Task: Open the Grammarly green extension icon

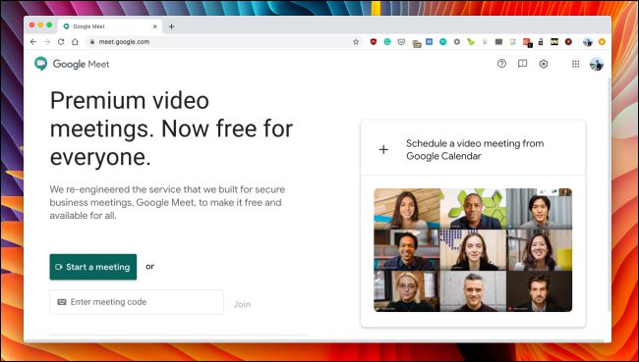Action: pos(387,42)
